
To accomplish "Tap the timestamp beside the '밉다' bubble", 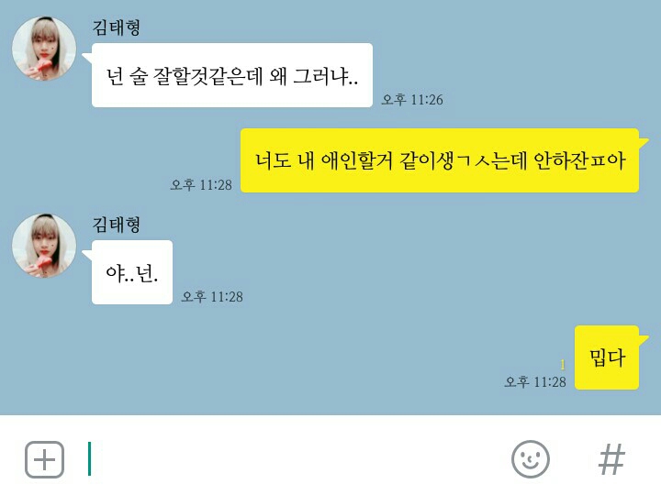I will coord(535,381).
